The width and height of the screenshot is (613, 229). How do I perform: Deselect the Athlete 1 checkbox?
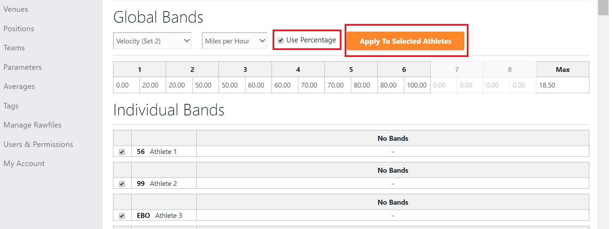[122, 152]
